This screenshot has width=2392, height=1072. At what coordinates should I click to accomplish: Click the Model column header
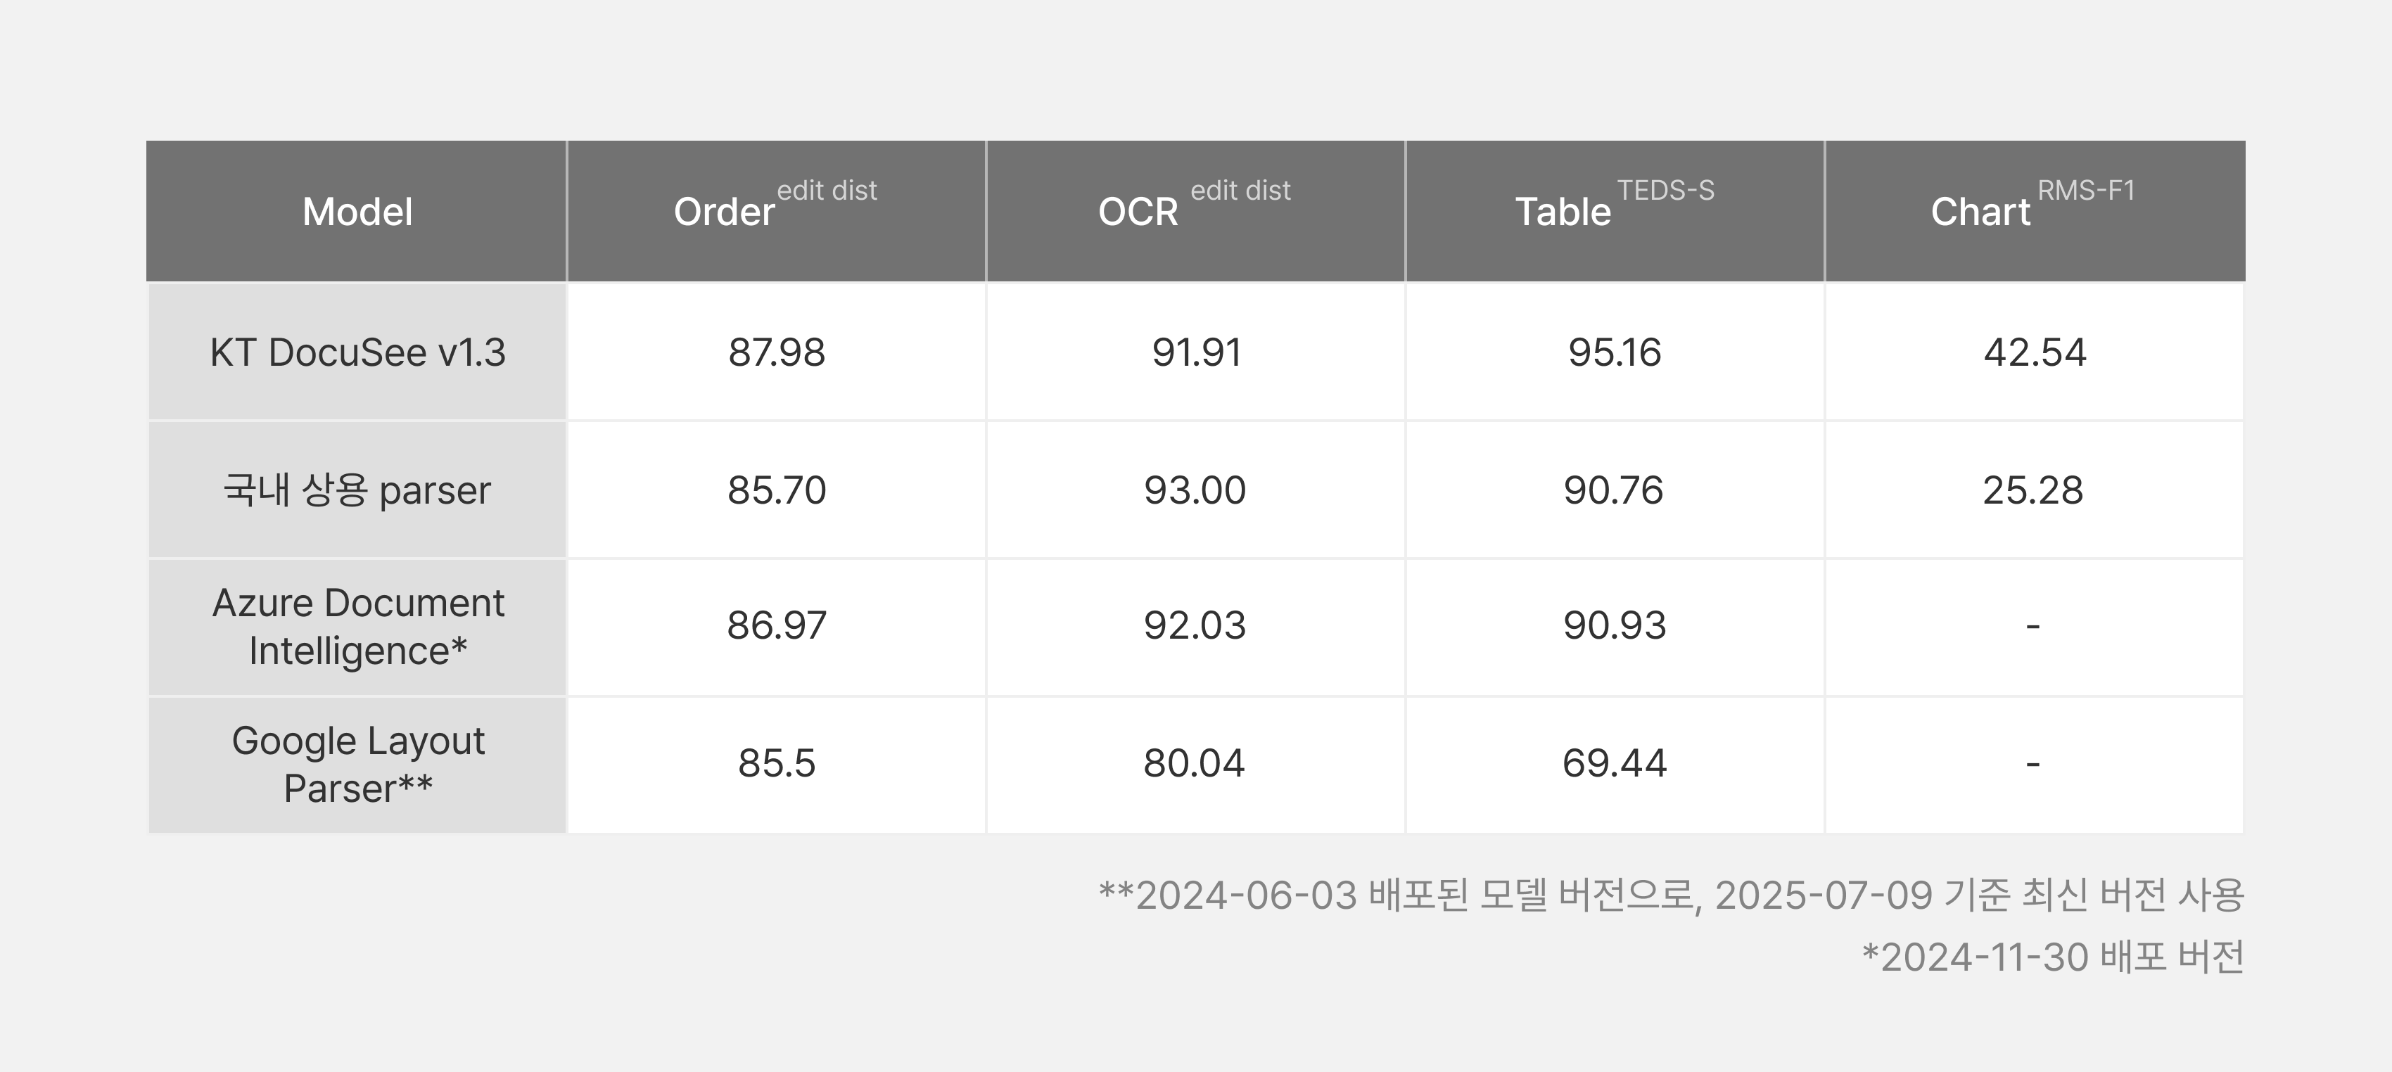point(357,212)
